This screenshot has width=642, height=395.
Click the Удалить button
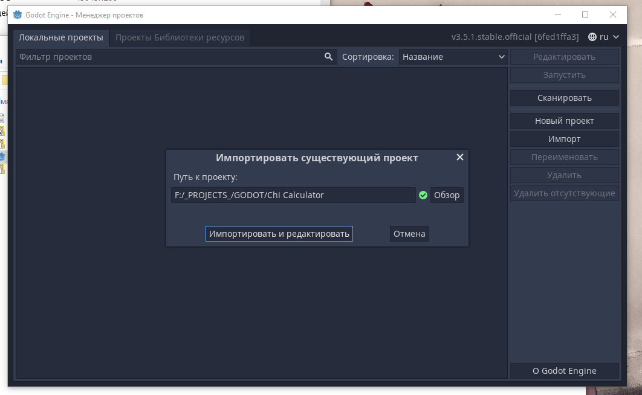564,175
